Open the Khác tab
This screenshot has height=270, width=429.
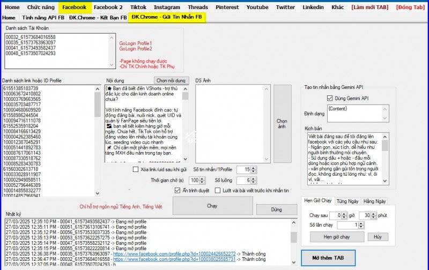[338, 7]
